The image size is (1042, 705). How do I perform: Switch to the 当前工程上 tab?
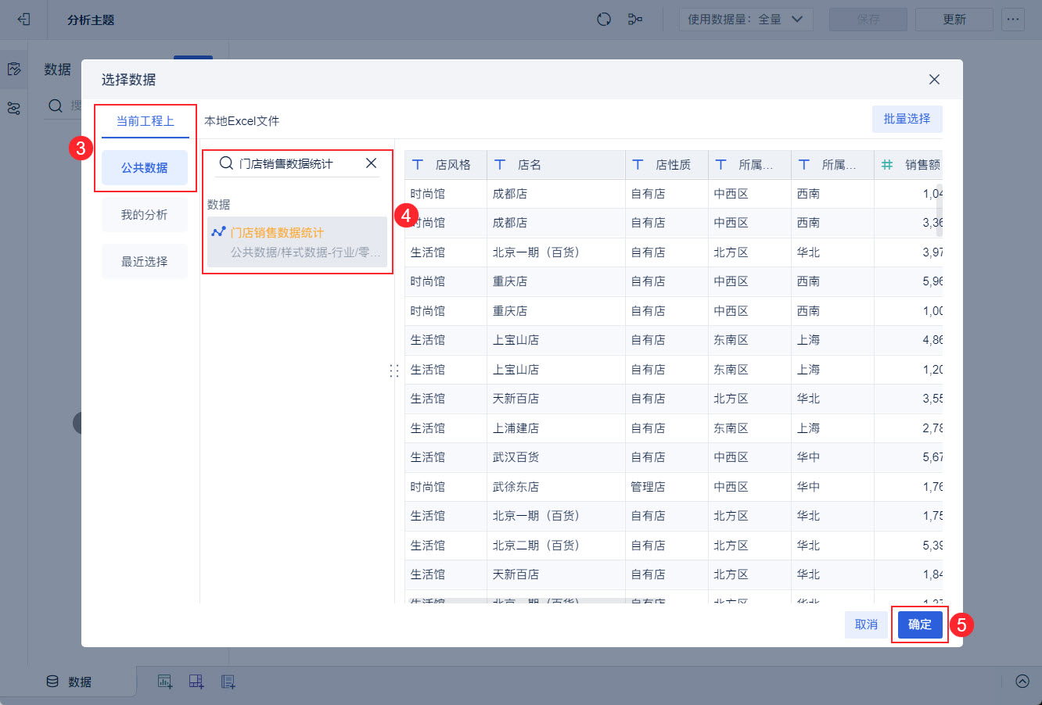(x=146, y=121)
